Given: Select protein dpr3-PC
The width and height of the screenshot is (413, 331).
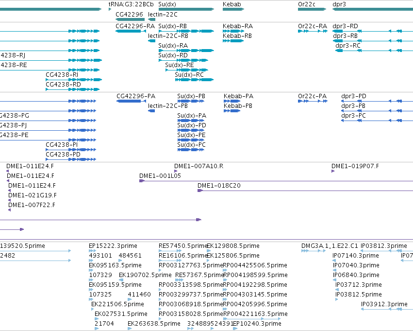Looking at the screenshot, I should pos(377,121).
